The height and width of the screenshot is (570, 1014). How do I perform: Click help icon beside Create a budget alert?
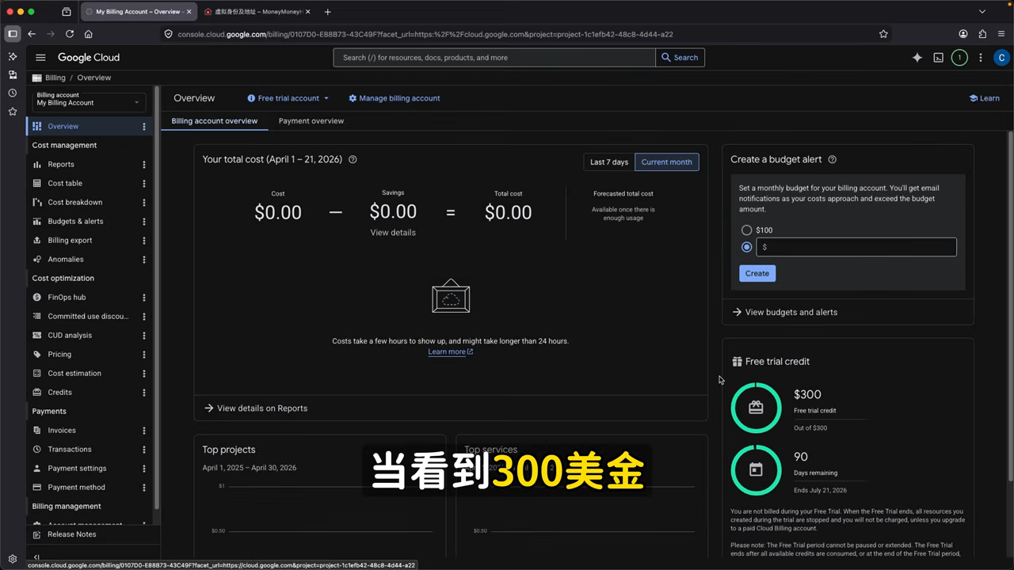(x=832, y=159)
